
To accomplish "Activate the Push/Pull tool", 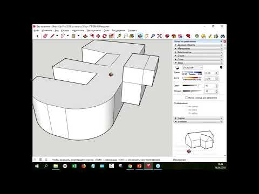I will click(85, 36).
